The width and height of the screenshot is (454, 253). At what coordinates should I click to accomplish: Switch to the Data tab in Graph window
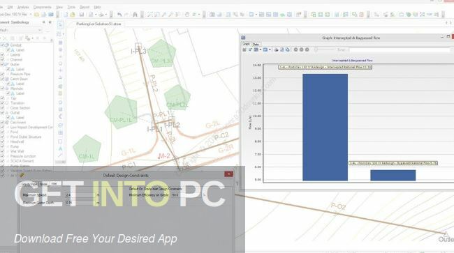[x=256, y=45]
